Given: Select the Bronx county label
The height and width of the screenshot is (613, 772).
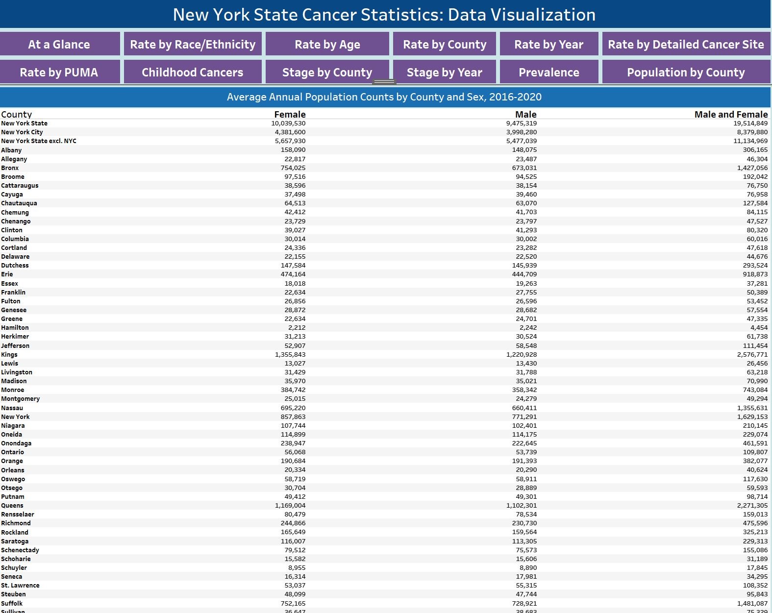Looking at the screenshot, I should coord(10,168).
